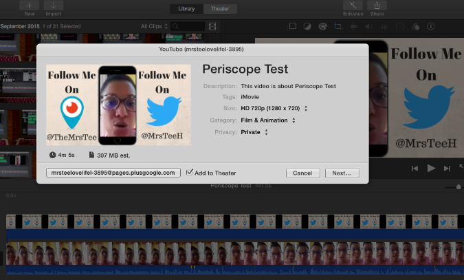464x280 pixels.
Task: Adjust the timeline zoom slider
Action: pyautogui.click(x=459, y=187)
